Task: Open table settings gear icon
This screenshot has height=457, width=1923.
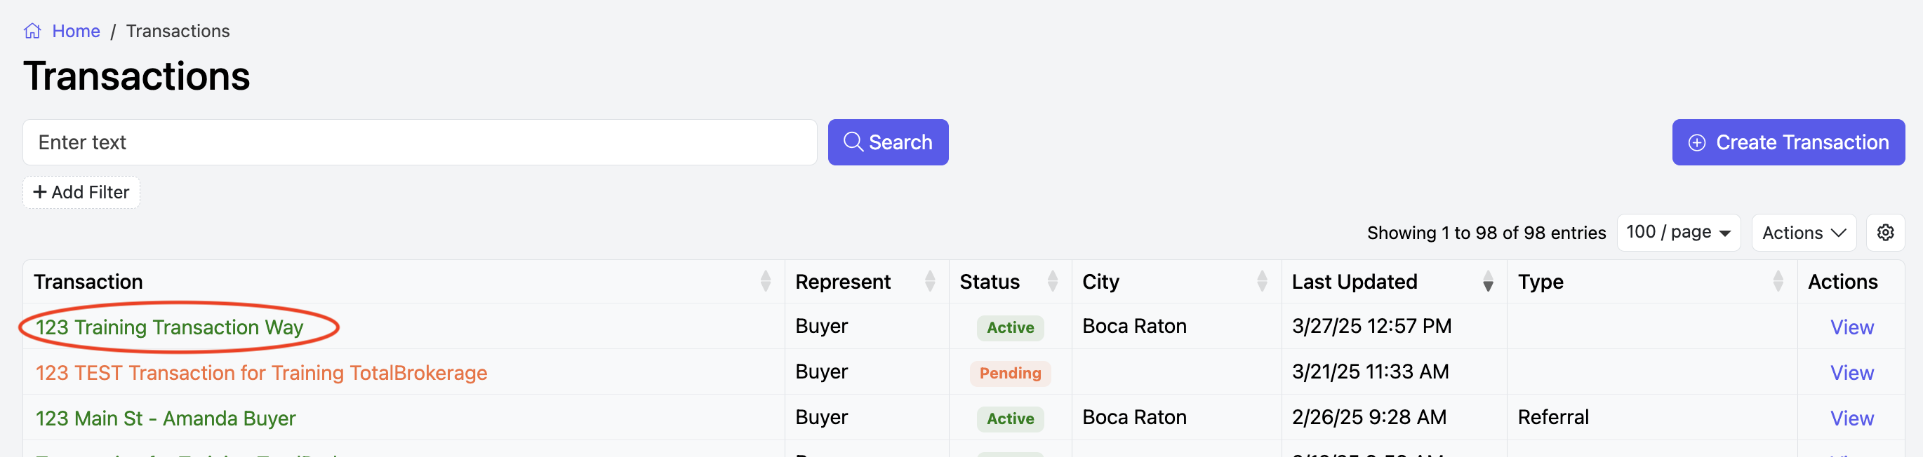Action: [1885, 233]
